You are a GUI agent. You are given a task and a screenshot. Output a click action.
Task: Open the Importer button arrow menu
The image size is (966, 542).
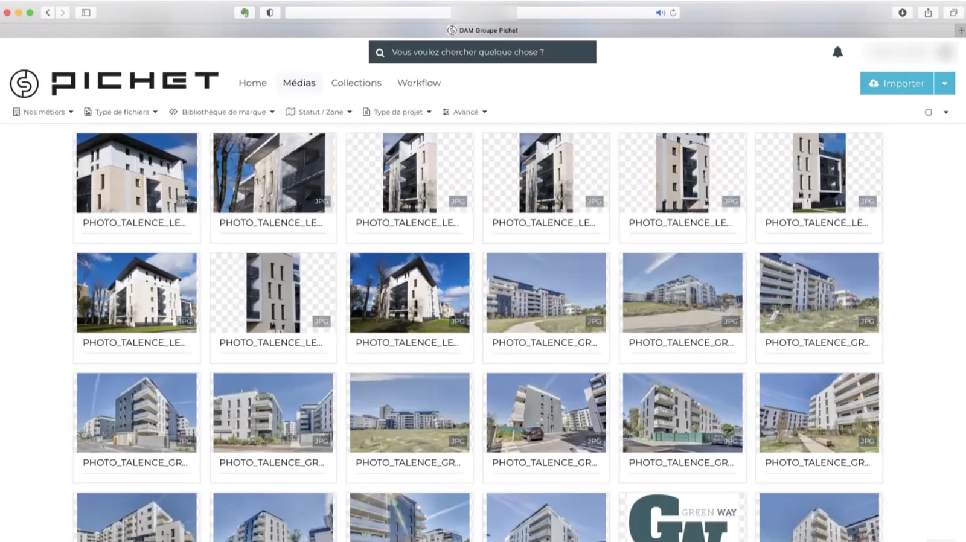945,83
